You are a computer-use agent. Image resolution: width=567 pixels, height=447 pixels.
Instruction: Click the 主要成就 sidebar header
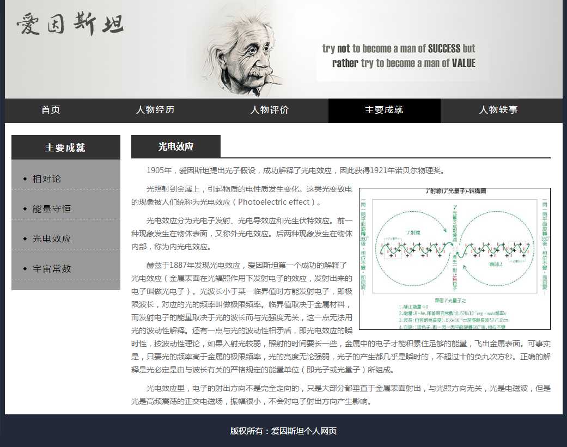(65, 148)
